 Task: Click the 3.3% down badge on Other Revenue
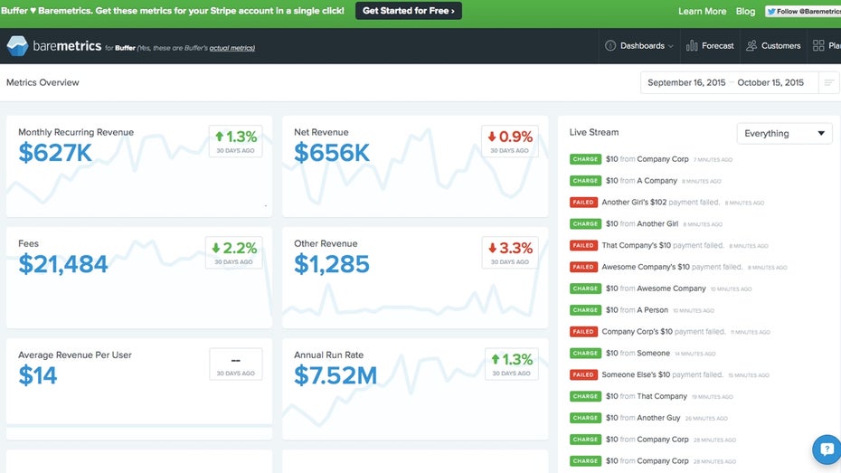coord(509,252)
